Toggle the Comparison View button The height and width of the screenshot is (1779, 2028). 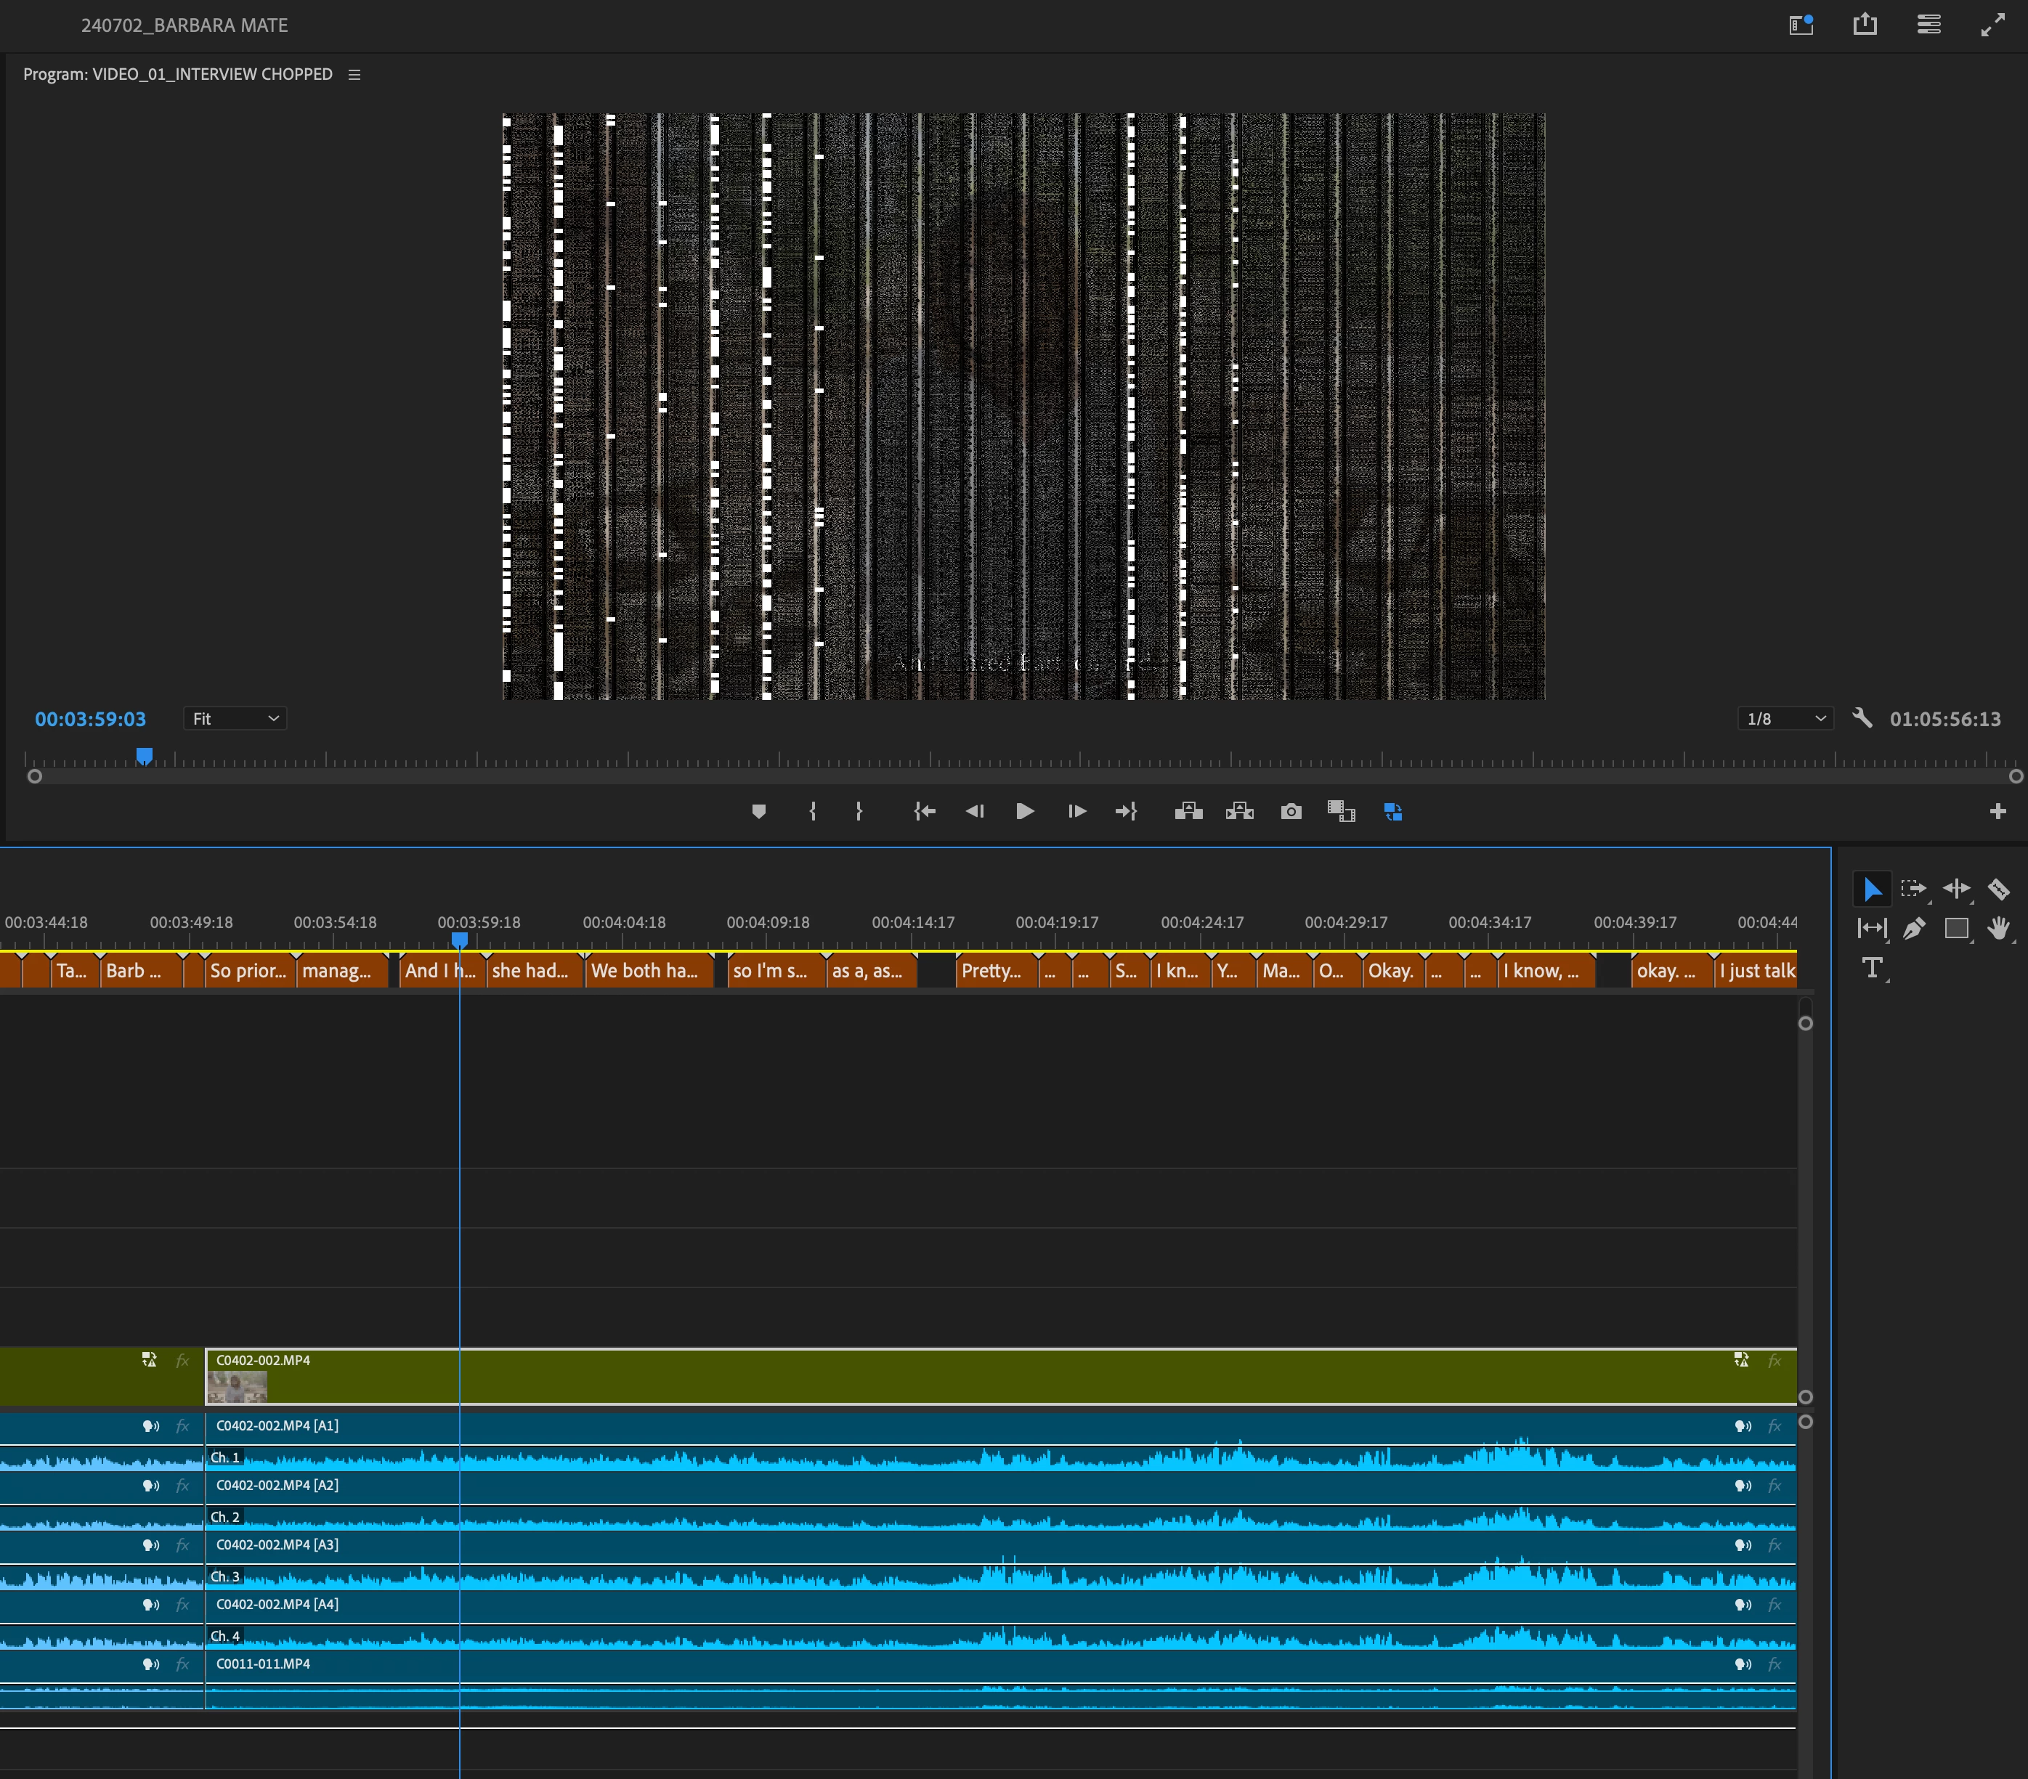click(1340, 812)
